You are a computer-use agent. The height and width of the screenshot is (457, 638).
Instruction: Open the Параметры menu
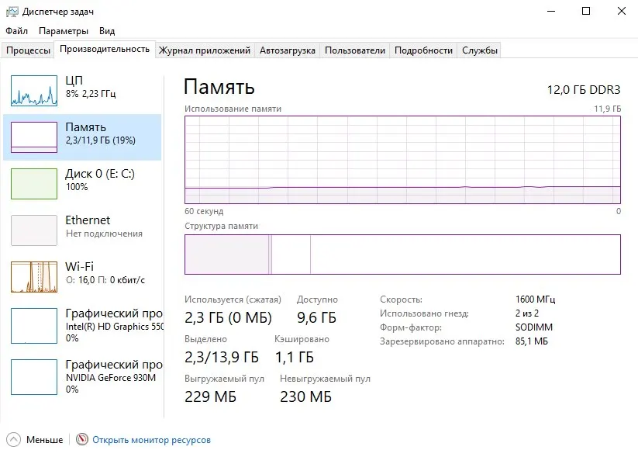pos(64,31)
